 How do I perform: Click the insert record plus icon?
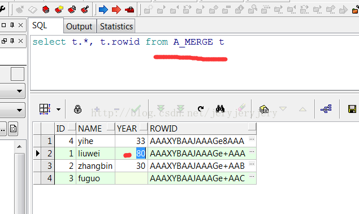click(x=97, y=110)
